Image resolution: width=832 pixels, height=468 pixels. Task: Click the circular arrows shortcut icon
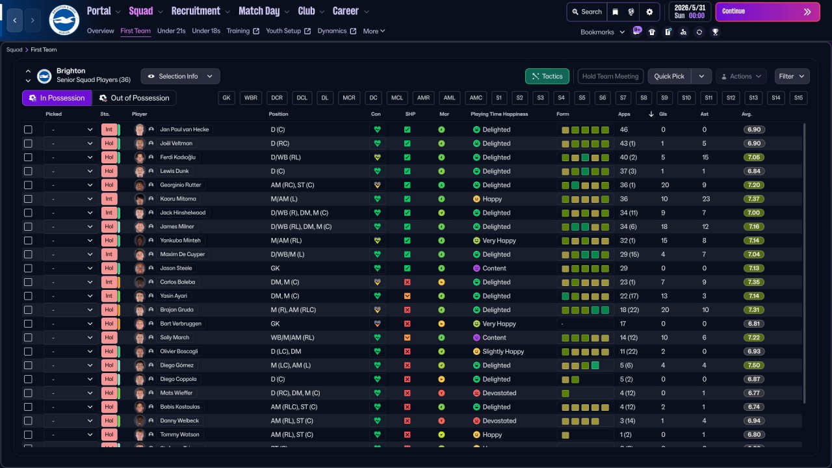click(x=699, y=32)
